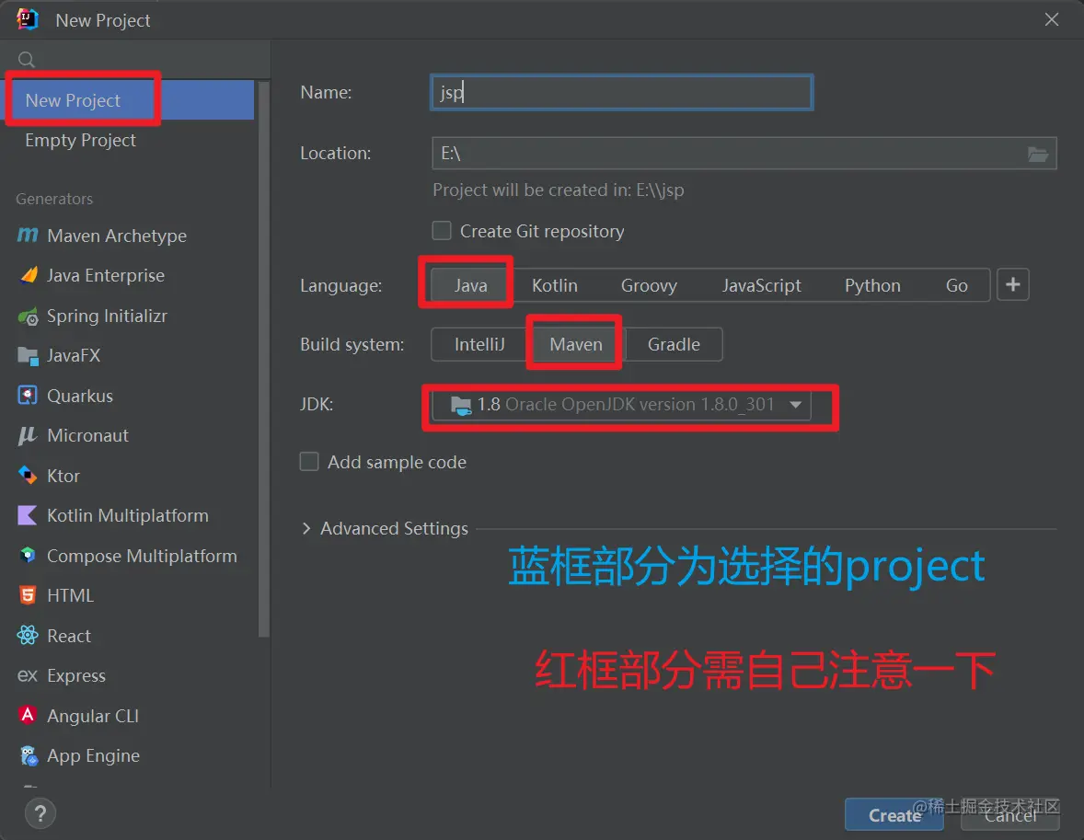Viewport: 1084px width, 840px height.
Task: Click the Cancel button
Action: (1010, 815)
